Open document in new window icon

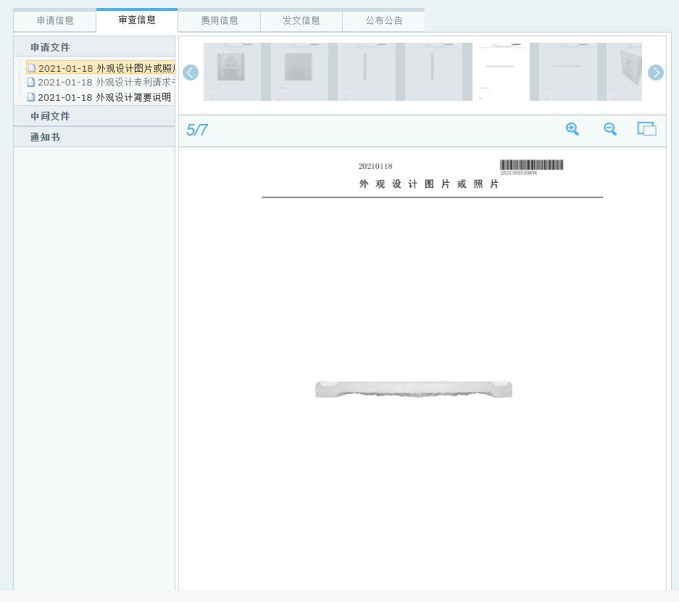(x=646, y=129)
